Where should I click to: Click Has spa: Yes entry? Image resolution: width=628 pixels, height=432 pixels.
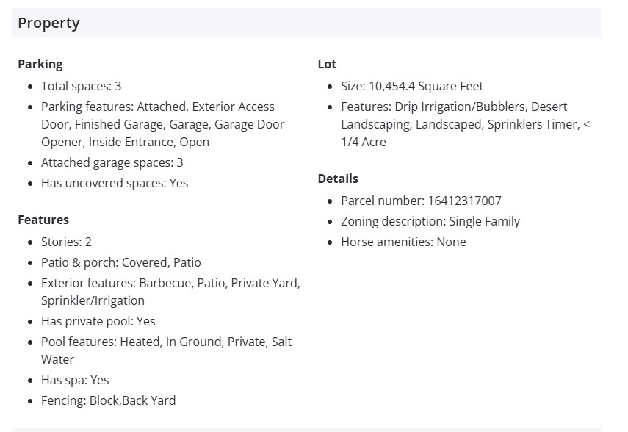click(75, 380)
